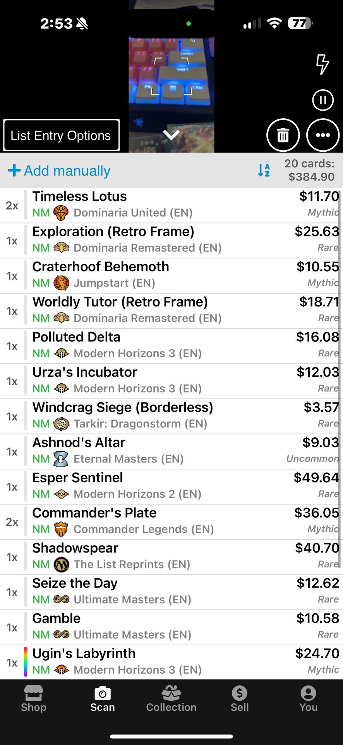The image size is (343, 745).
Task: Tap the Eternal Masters set symbol
Action: pyautogui.click(x=61, y=459)
